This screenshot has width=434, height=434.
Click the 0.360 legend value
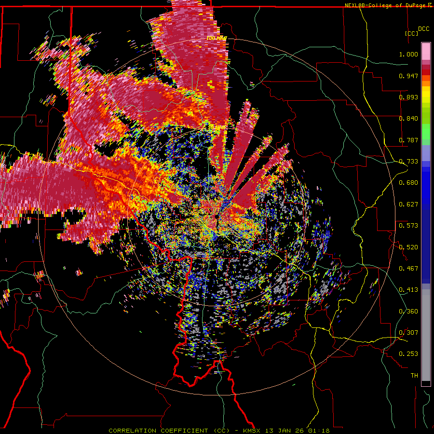point(408,312)
